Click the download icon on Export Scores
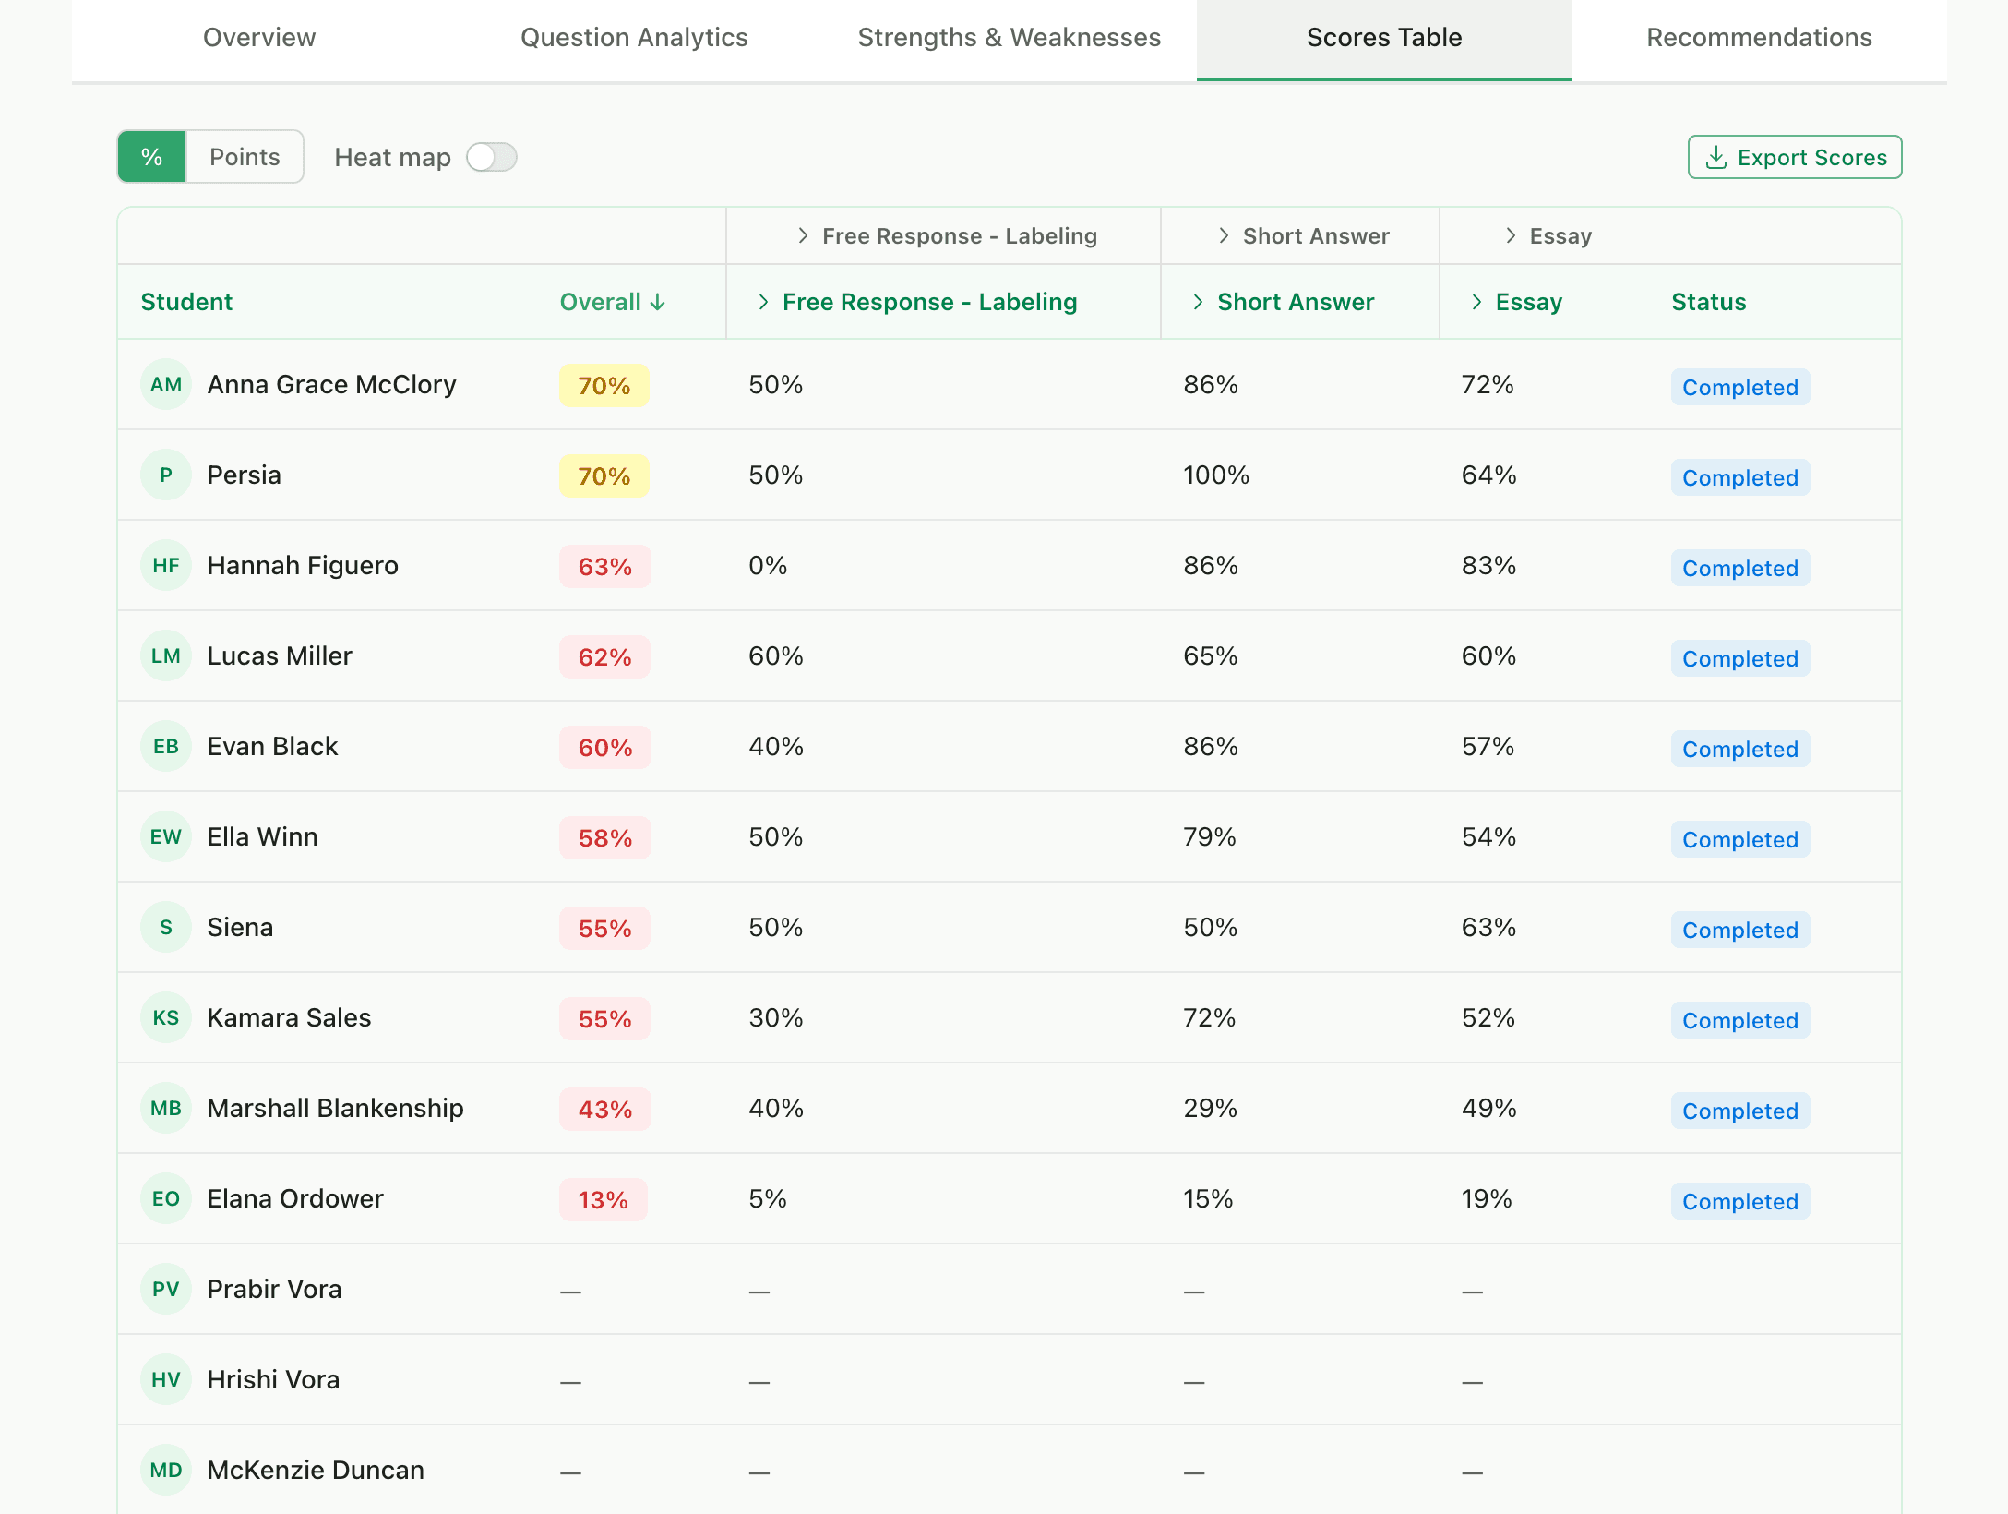This screenshot has width=2008, height=1514. (x=1716, y=157)
